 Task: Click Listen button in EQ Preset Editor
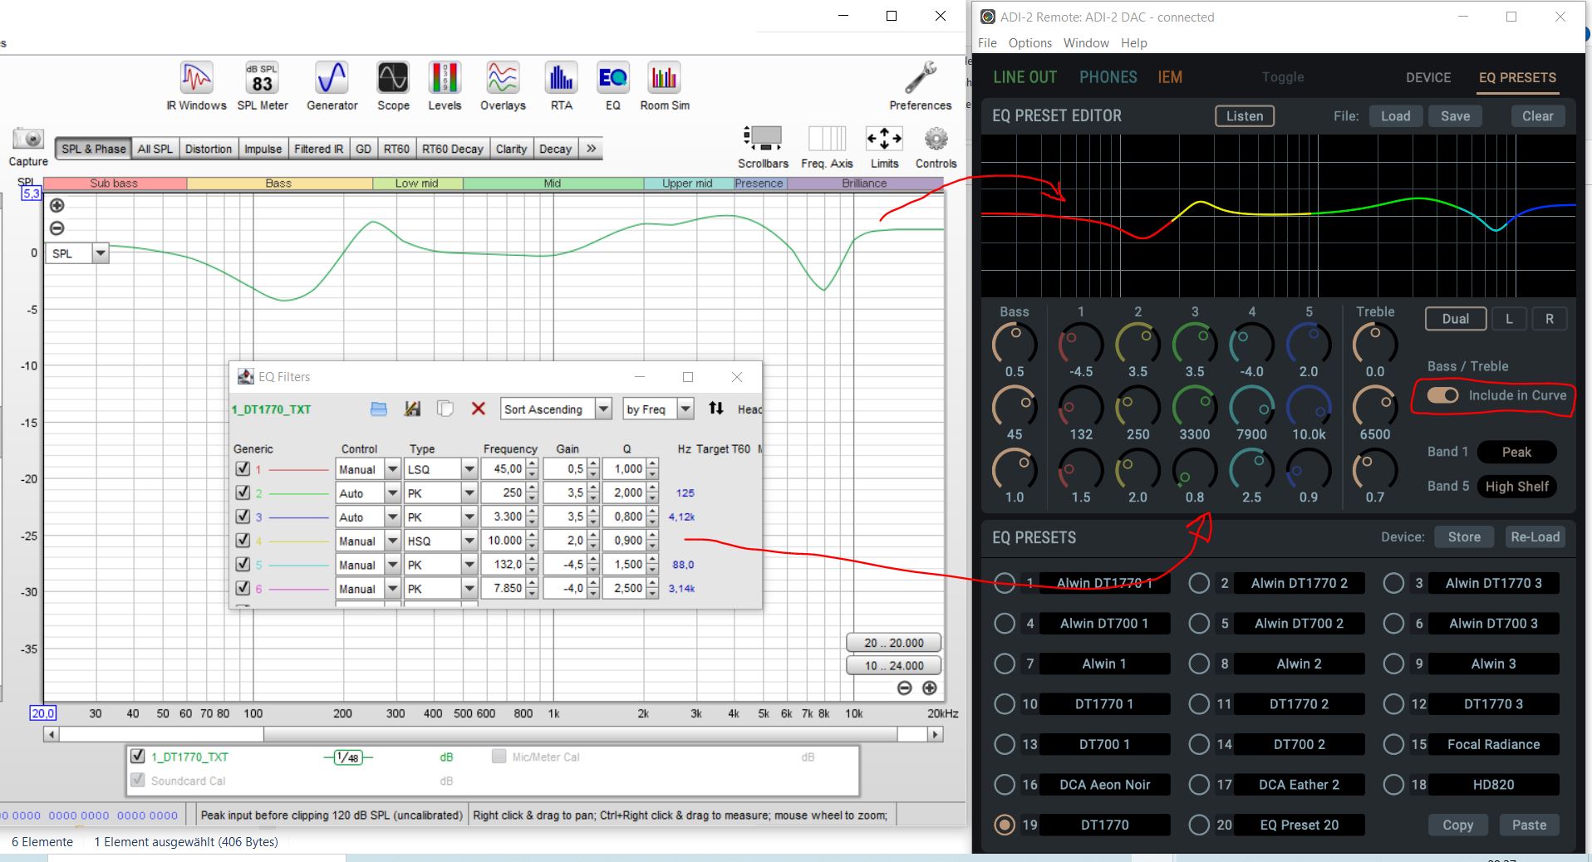point(1244,116)
